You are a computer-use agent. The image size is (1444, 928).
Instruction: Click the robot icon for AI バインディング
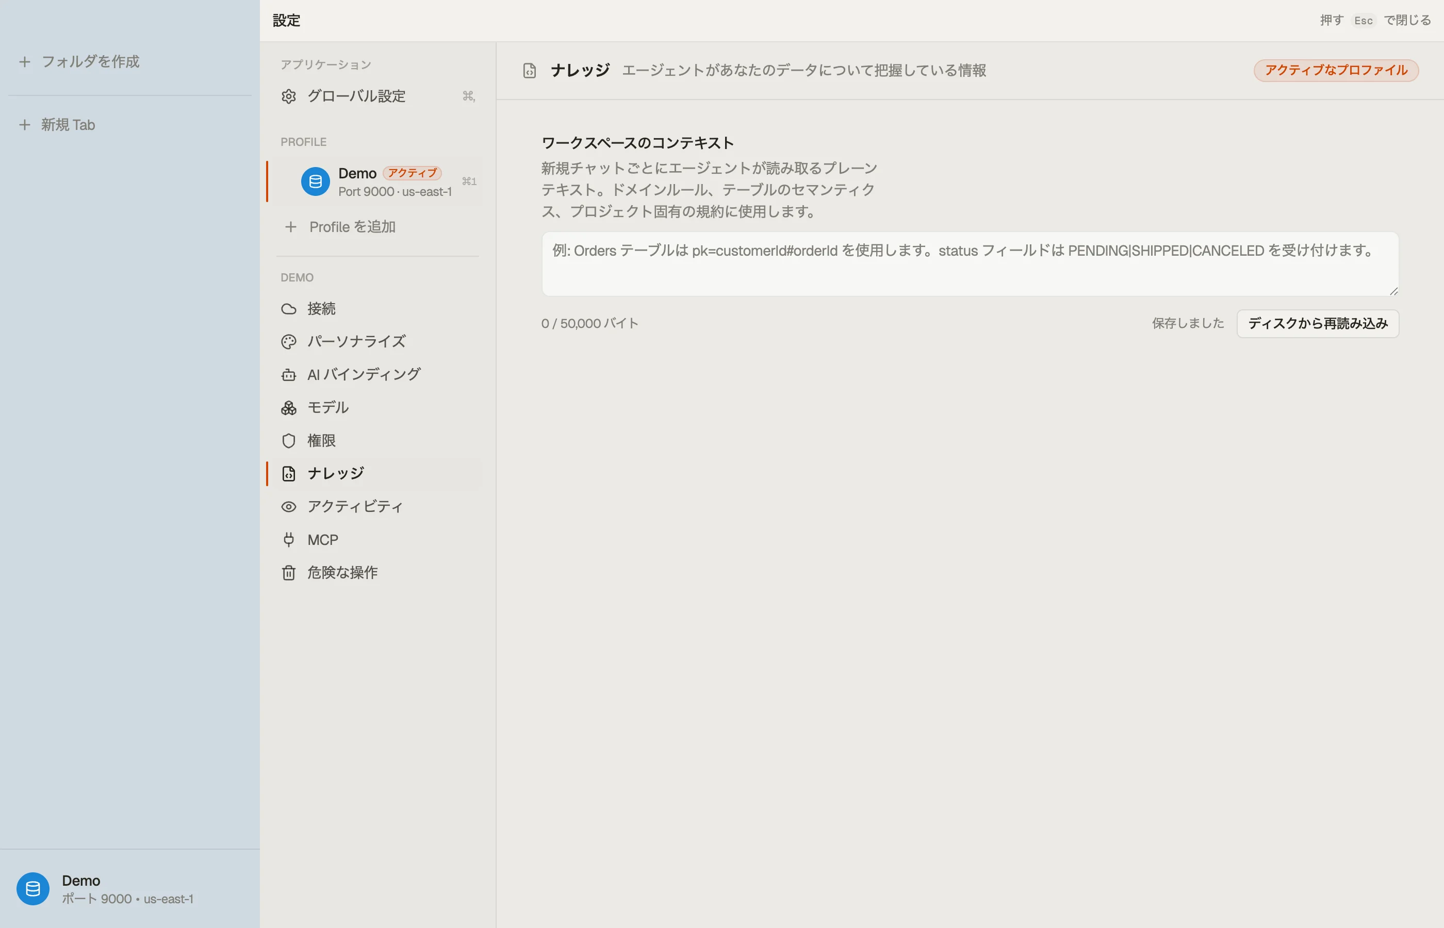point(289,375)
